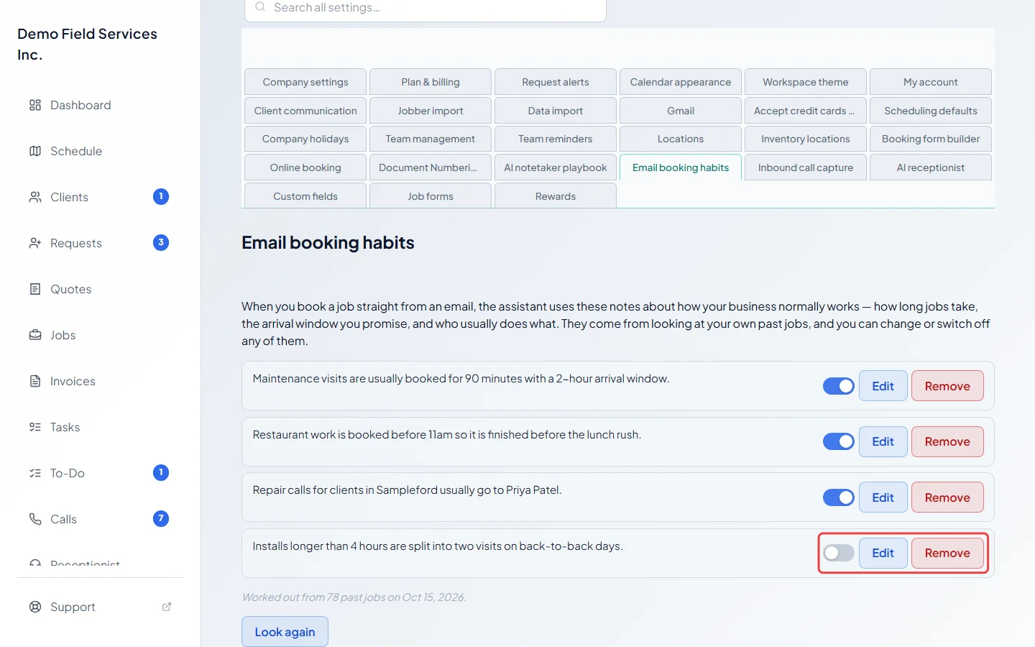1035x647 pixels.
Task: Select the Booking form builder tab
Action: [931, 139]
